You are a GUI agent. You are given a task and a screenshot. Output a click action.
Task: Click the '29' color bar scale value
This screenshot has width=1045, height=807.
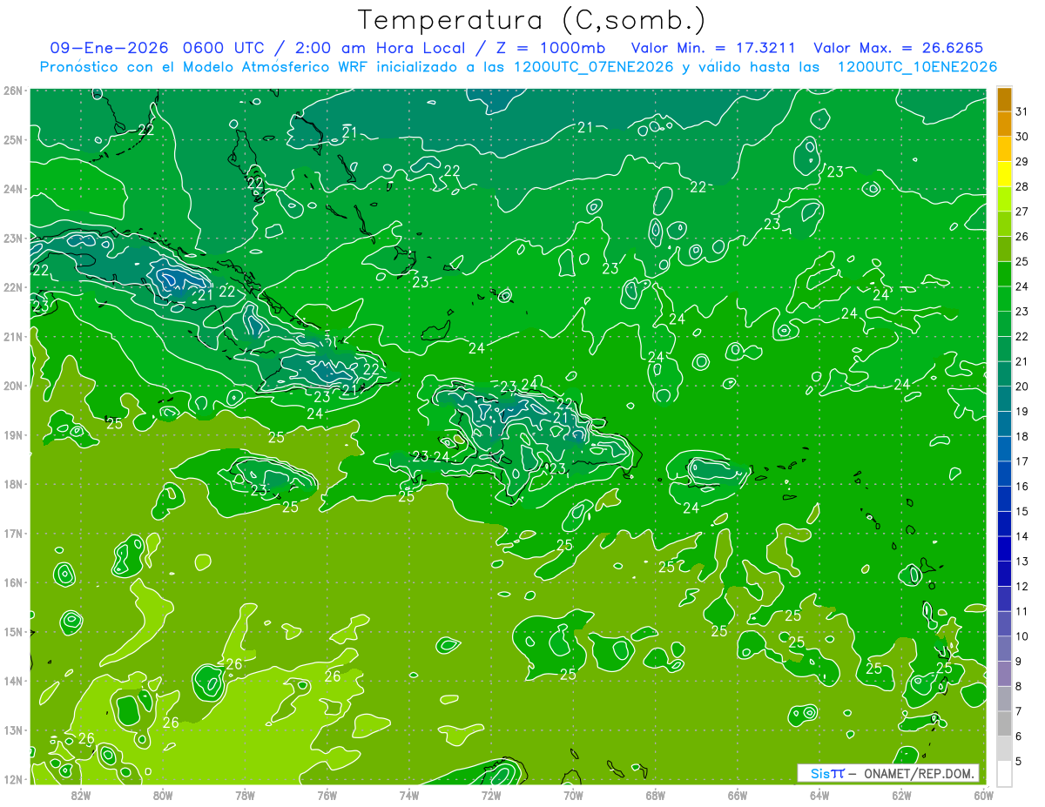pyautogui.click(x=1021, y=162)
